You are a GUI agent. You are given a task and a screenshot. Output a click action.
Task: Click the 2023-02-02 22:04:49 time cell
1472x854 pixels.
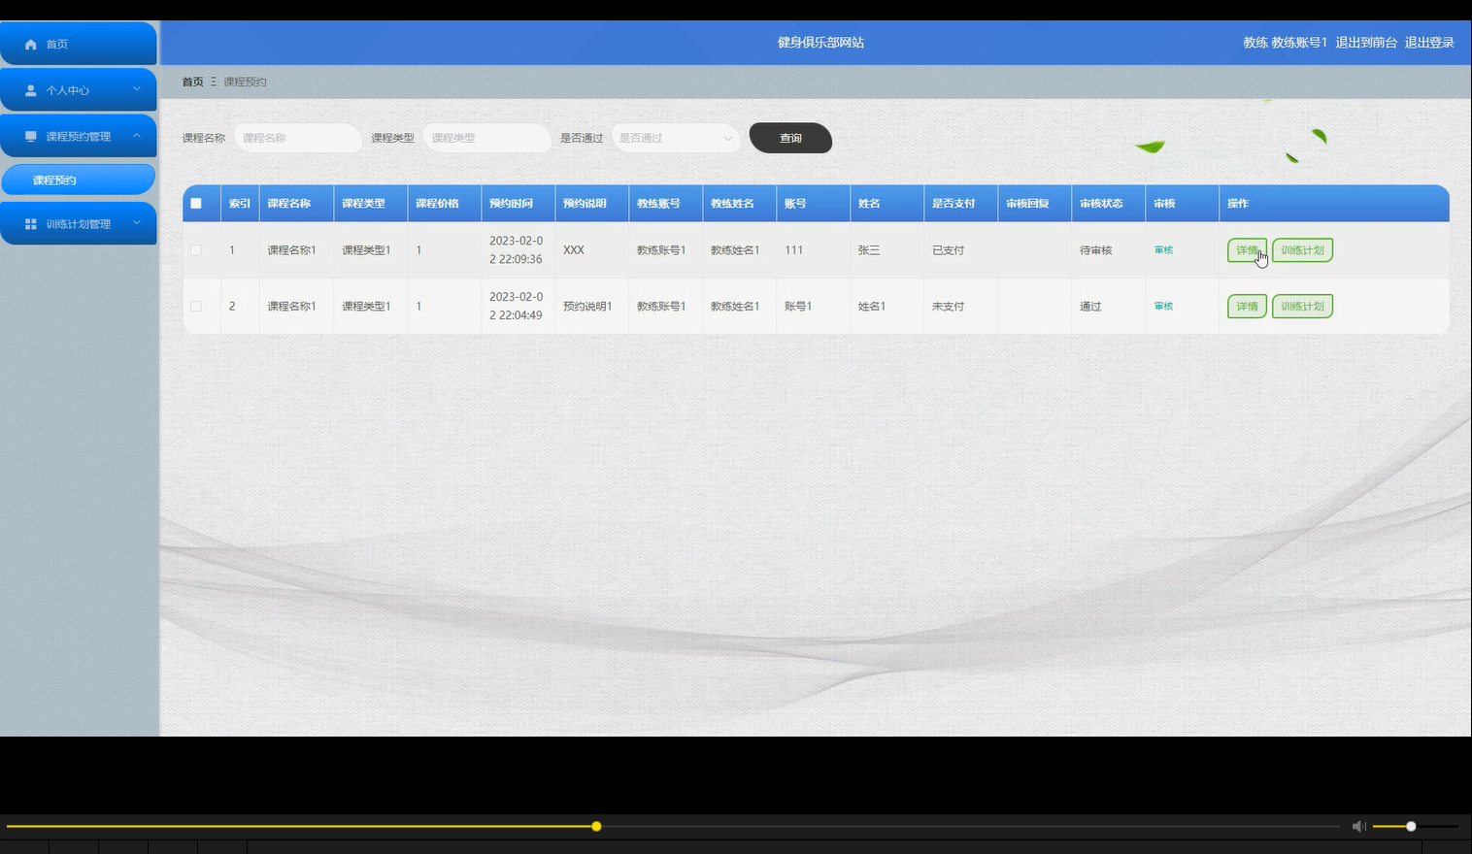pos(517,307)
